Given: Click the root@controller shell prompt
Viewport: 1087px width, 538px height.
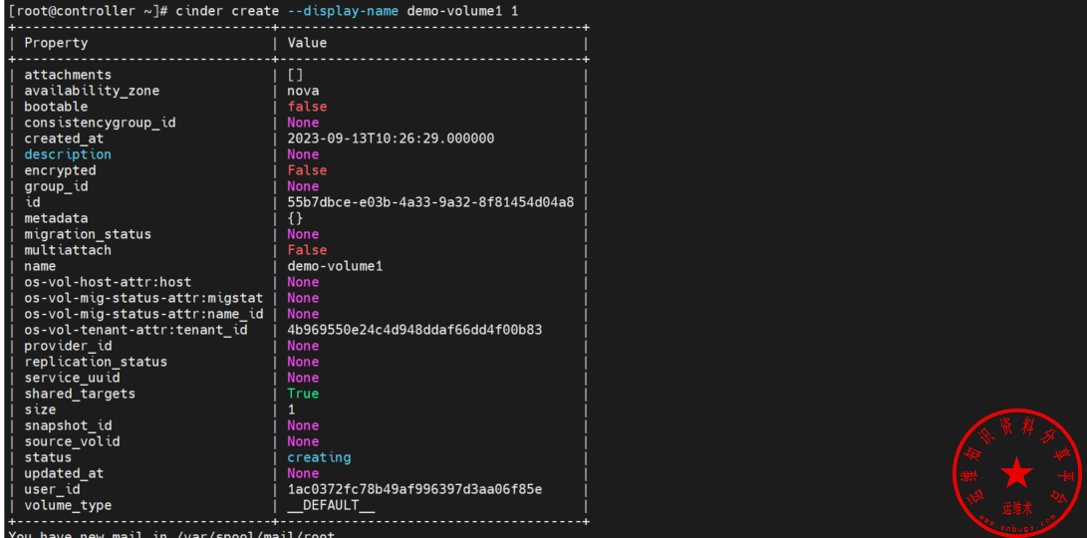Looking at the screenshot, I should click(80, 10).
